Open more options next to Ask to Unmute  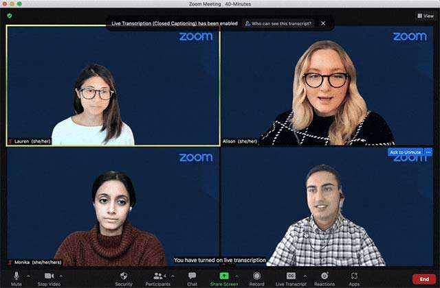point(428,152)
